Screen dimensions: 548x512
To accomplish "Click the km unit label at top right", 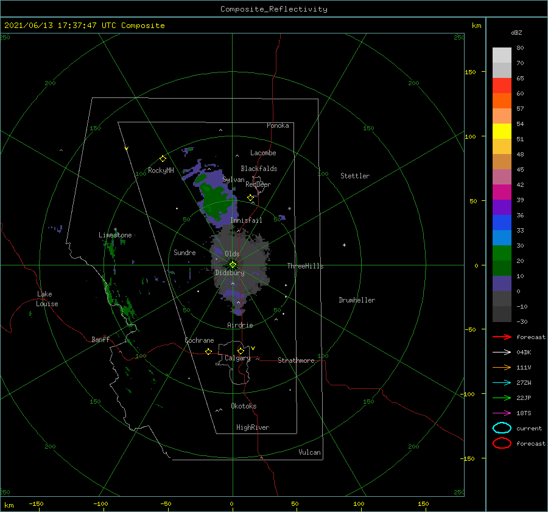I will click(x=476, y=26).
